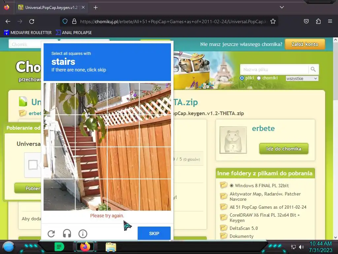This screenshot has width=338, height=254.
Task: Click the SKIP button in captcha
Action: point(154,233)
